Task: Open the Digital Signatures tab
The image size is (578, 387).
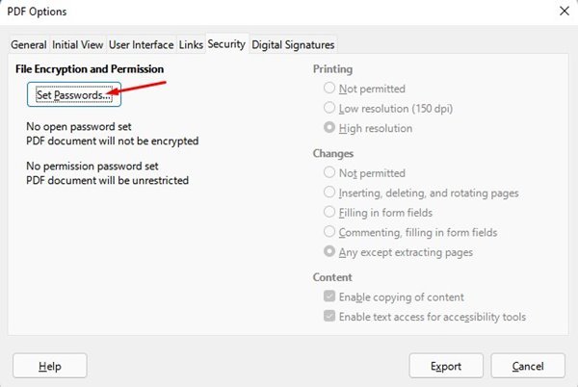Action: [293, 45]
